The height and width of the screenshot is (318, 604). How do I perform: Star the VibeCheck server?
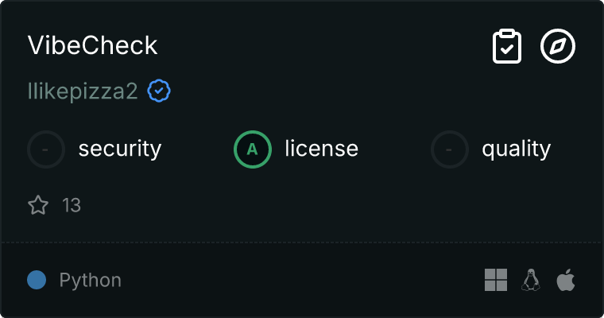tap(38, 204)
